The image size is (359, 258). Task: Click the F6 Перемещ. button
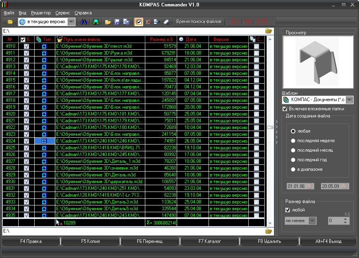point(150,241)
